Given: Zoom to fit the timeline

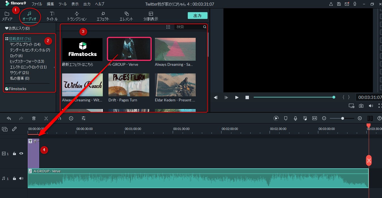Looking at the screenshot, I should (x=315, y=118).
